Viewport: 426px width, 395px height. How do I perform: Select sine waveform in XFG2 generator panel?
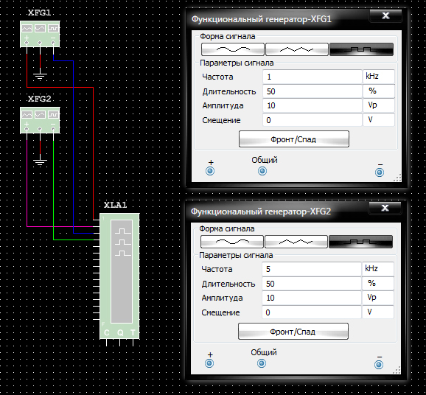[232, 242]
